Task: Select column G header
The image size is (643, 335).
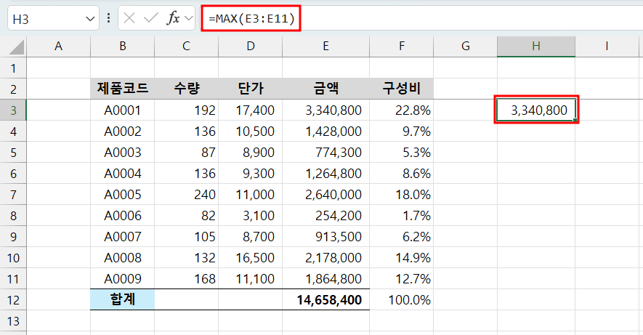Action: (x=466, y=47)
